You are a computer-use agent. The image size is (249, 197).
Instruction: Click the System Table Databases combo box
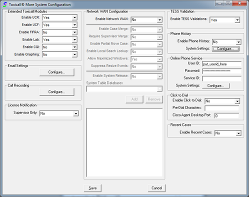click(x=124, y=89)
